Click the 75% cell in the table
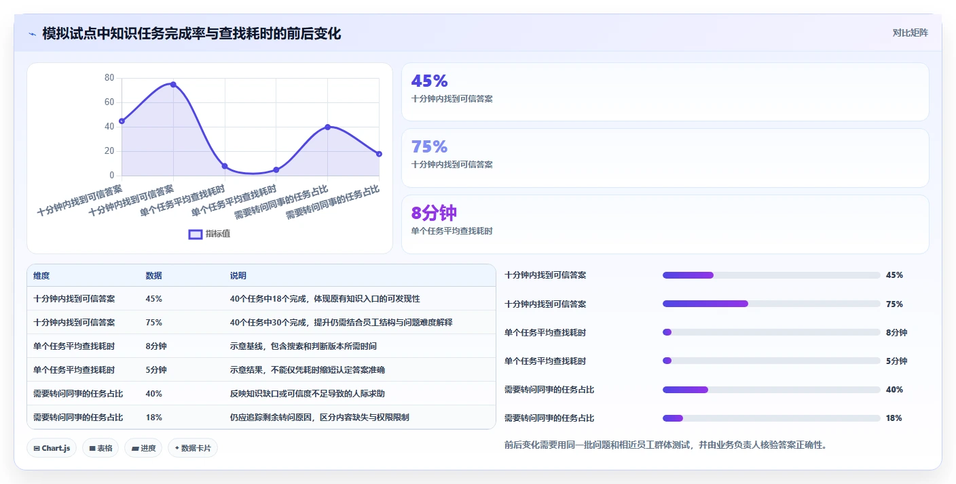Screen dimensions: 956x484 [153, 323]
